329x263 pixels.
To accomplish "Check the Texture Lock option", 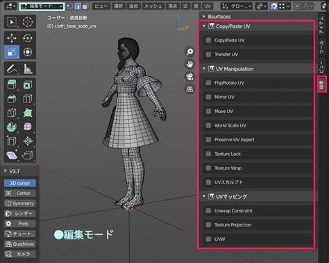I will click(208, 154).
